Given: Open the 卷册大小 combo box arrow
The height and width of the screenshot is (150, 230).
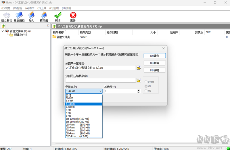Looking at the screenshot, I should [x=100, y=91].
